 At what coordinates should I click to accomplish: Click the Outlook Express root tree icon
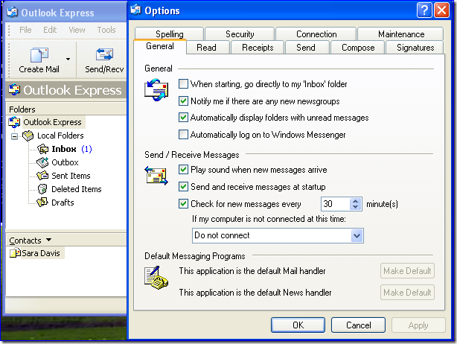click(x=14, y=122)
